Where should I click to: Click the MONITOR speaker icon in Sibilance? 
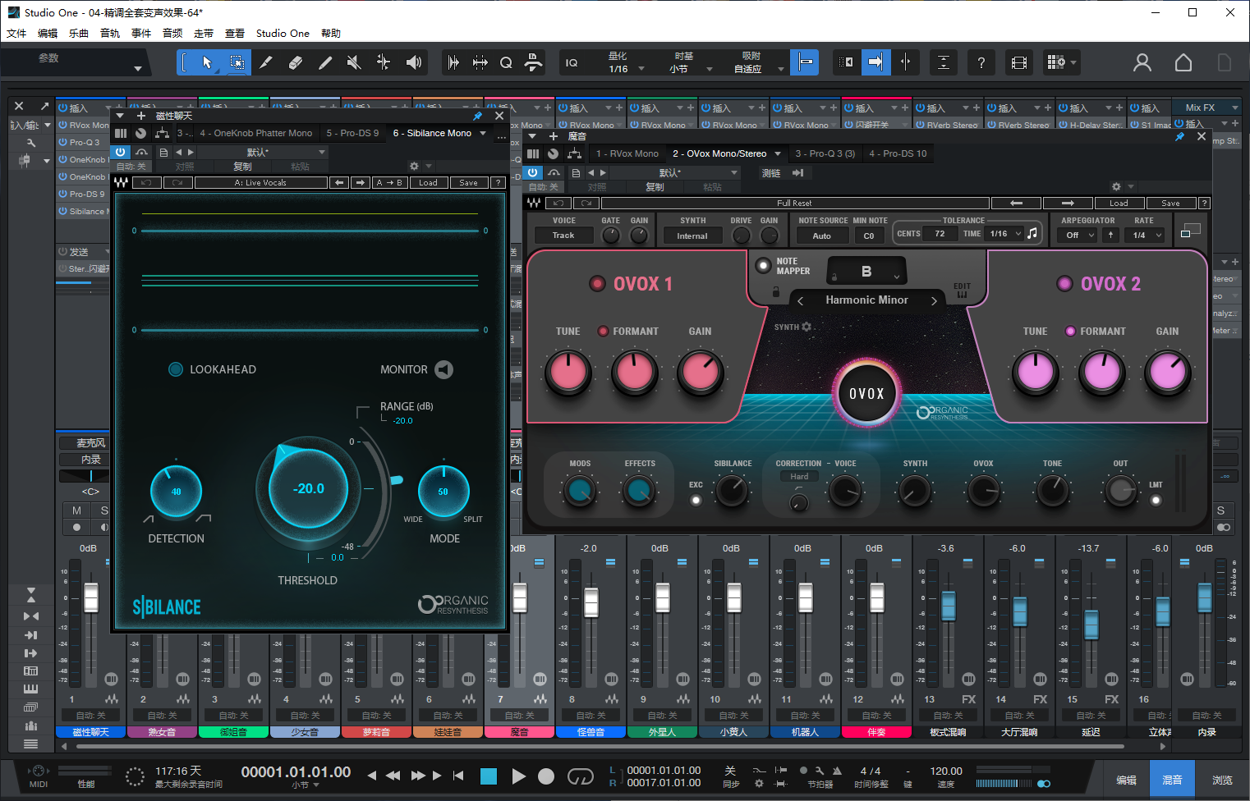coord(444,369)
